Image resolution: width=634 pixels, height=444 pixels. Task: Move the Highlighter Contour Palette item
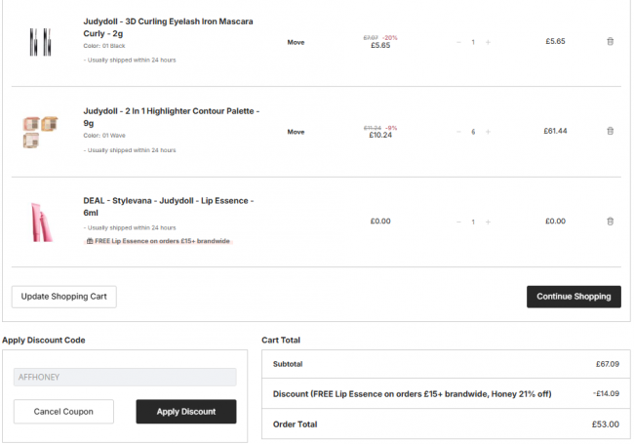(296, 132)
